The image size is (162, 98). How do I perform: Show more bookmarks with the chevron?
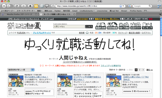point(161,11)
